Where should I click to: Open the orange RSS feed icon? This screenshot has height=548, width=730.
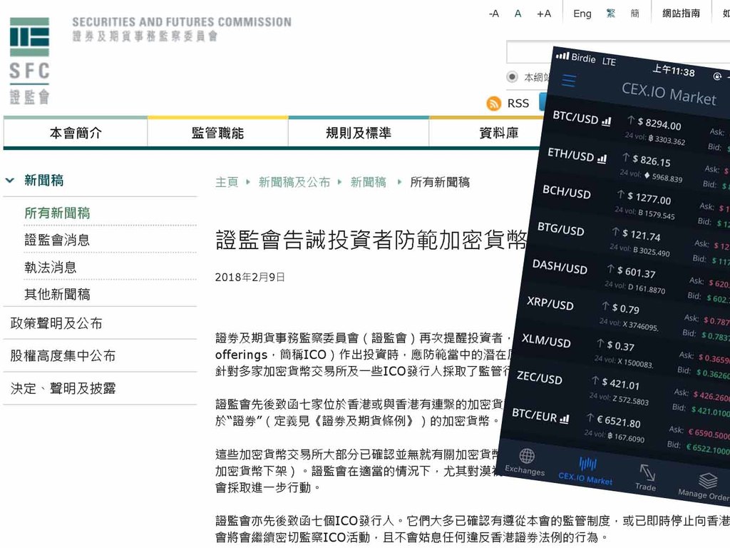tap(493, 103)
